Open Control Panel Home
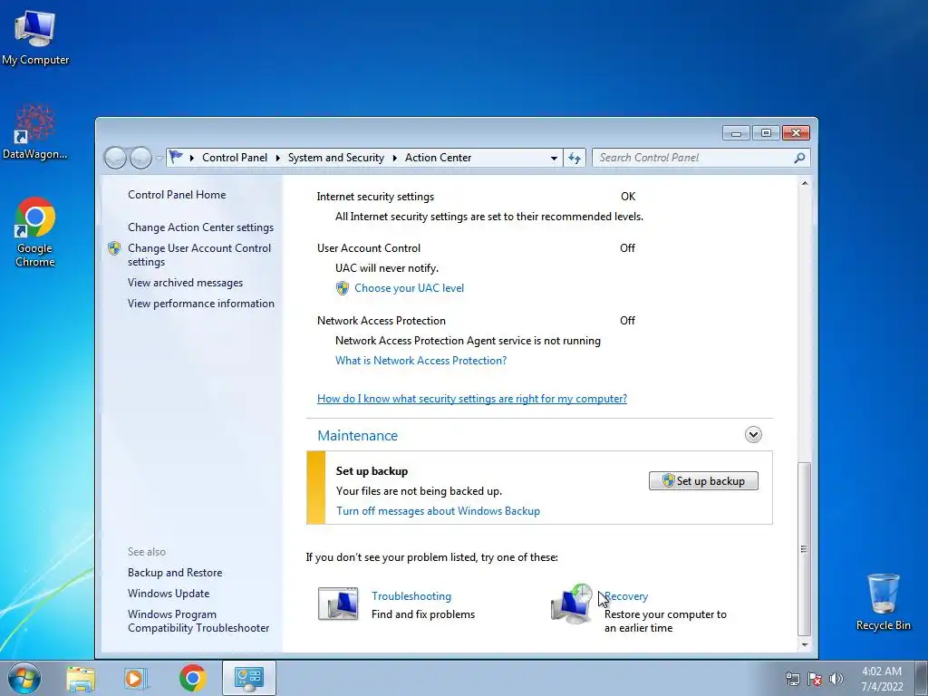 [x=177, y=195]
